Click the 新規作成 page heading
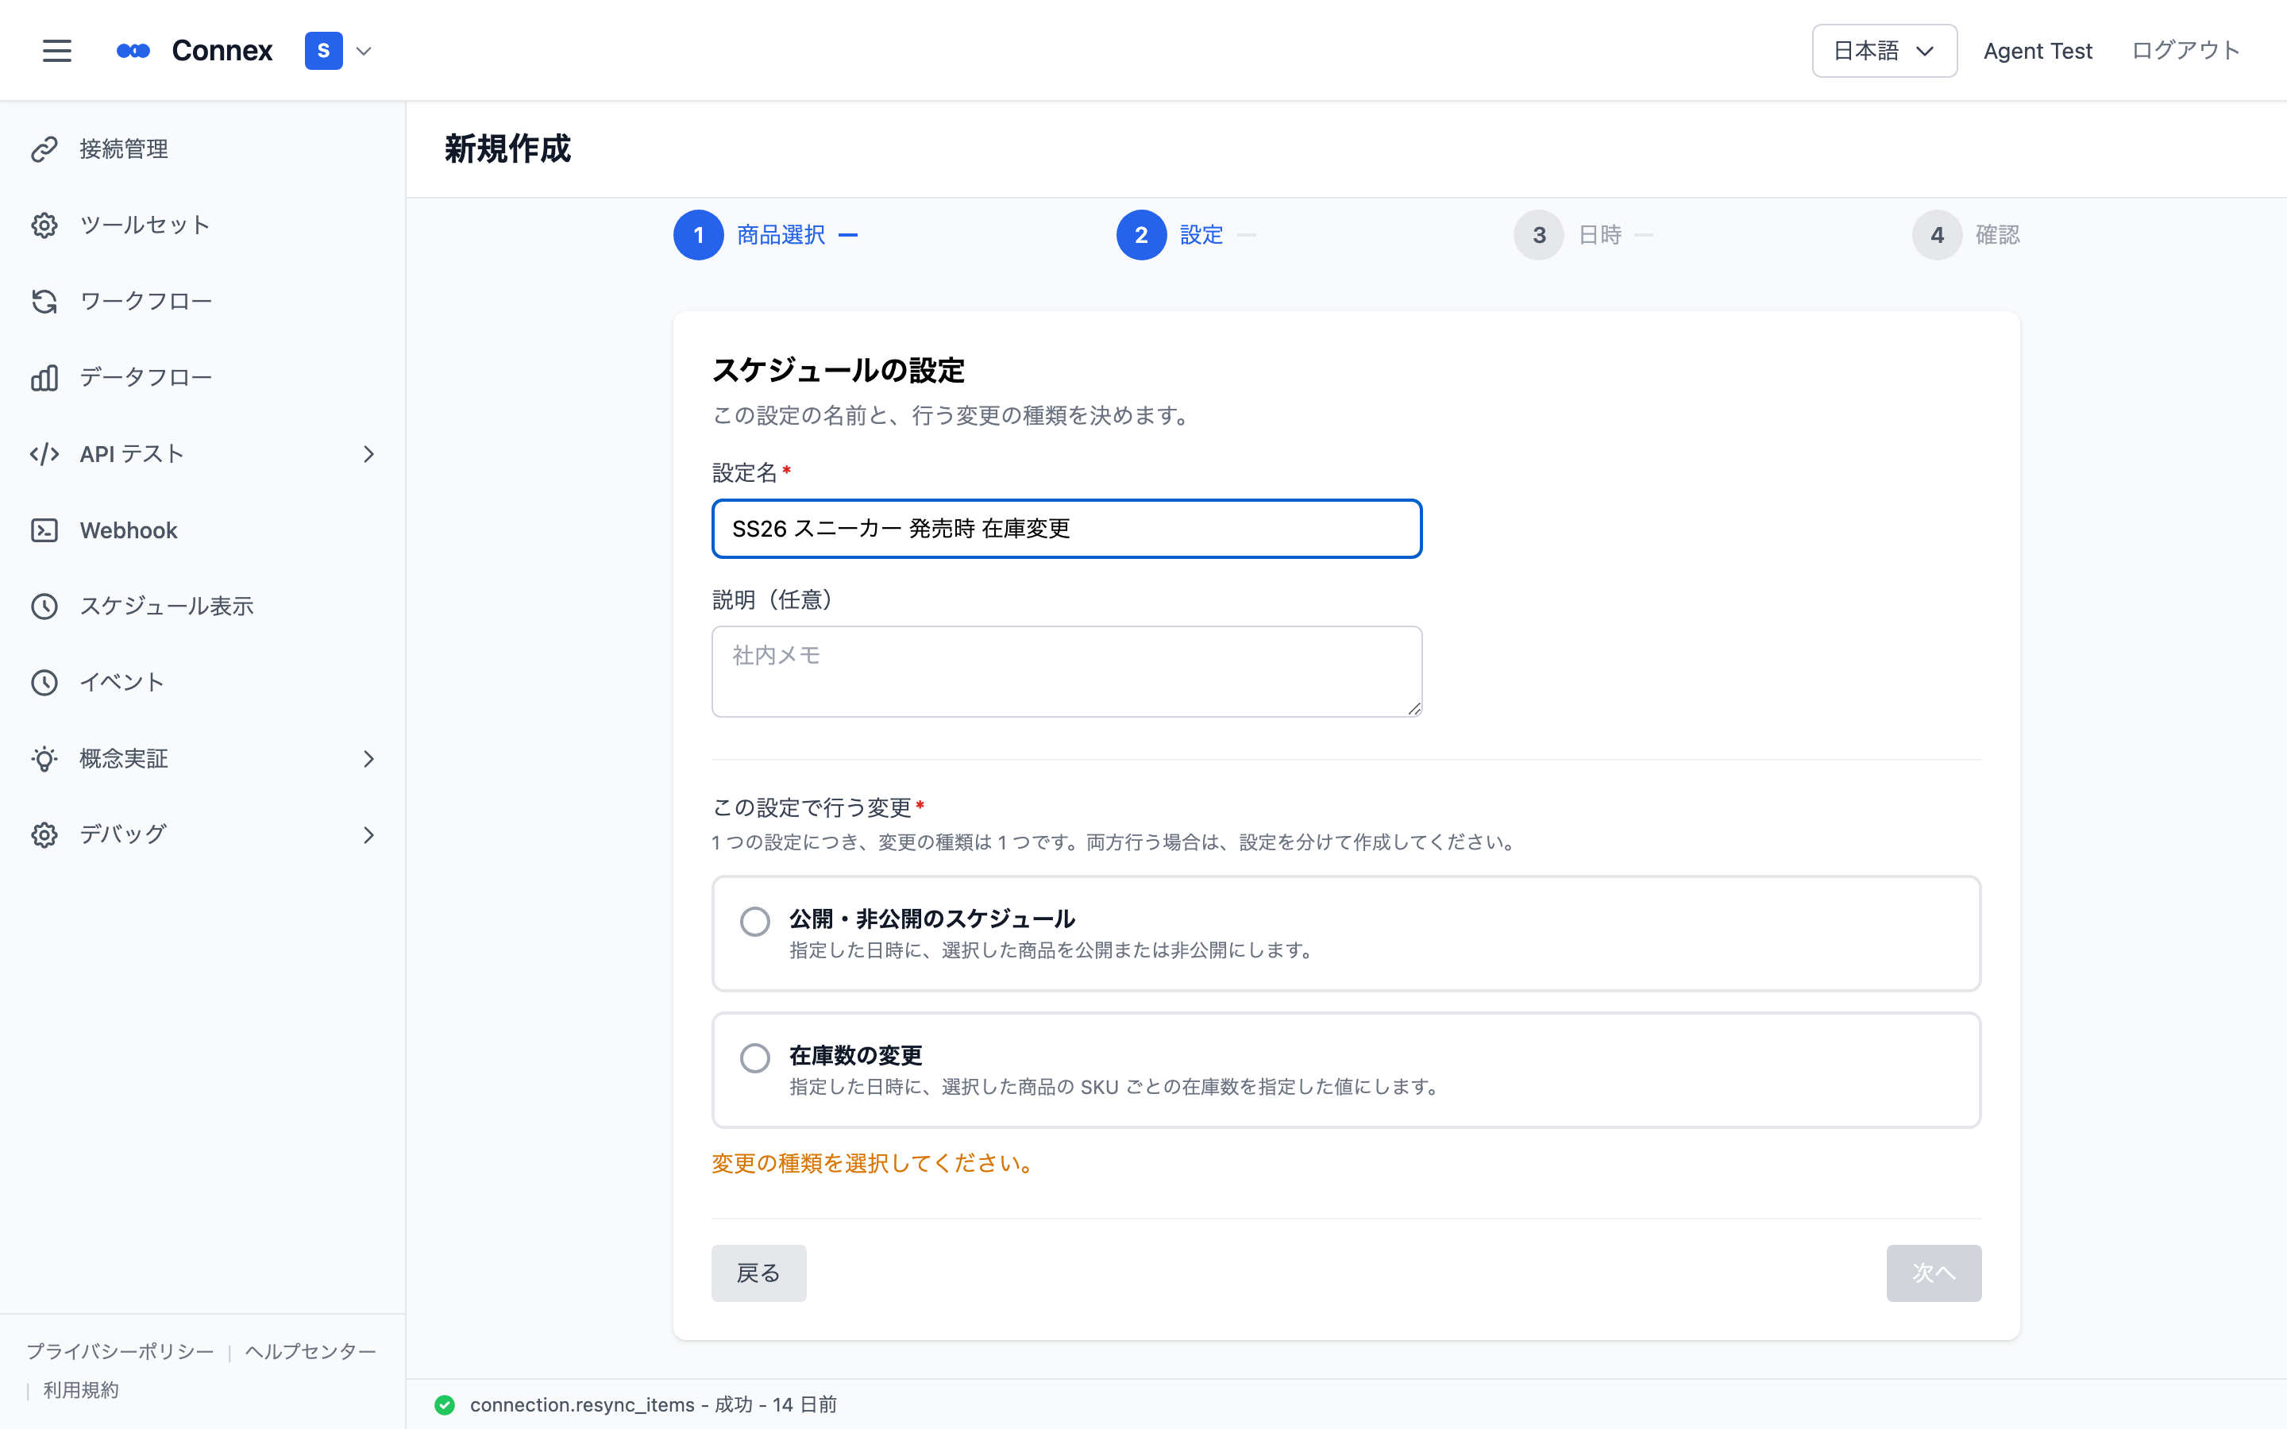This screenshot has width=2287, height=1429. (507, 149)
